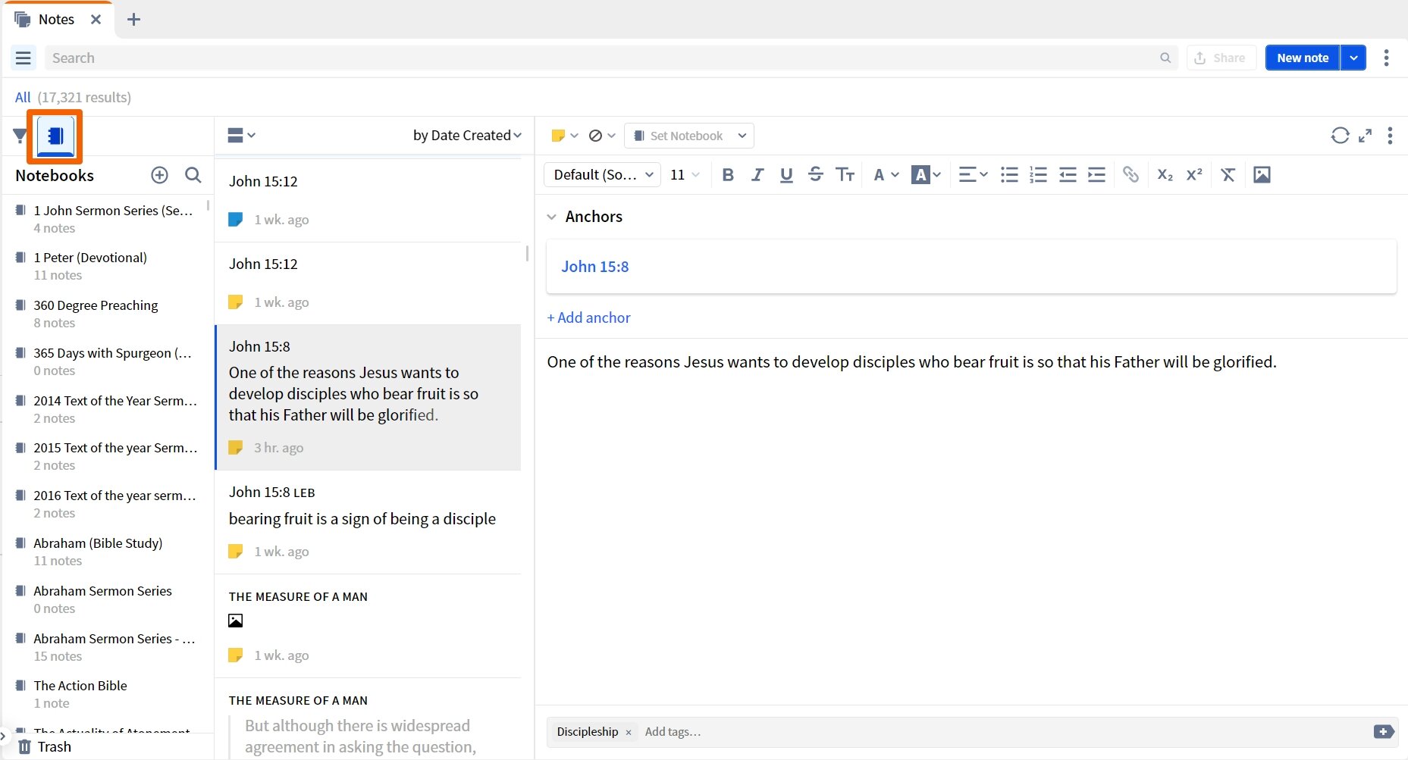Image resolution: width=1408 pixels, height=760 pixels.
Task: Click the add-tag icon at the tags bar
Action: (1383, 731)
